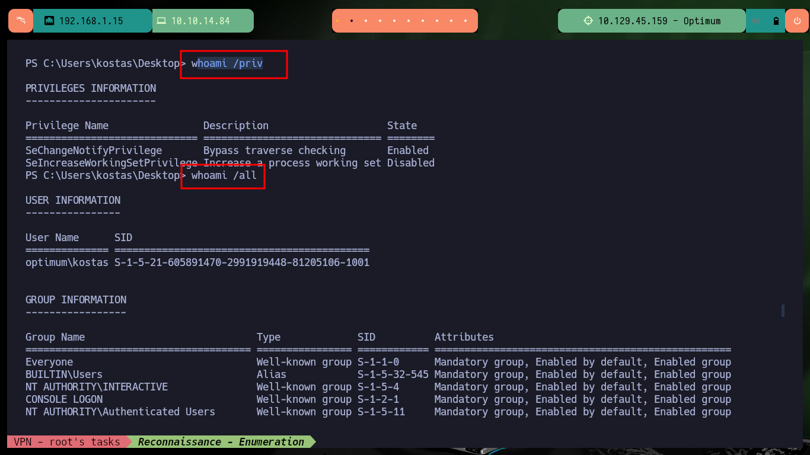This screenshot has height=455, width=810.
Task: Click the Type column header in group table
Action: [269, 337]
